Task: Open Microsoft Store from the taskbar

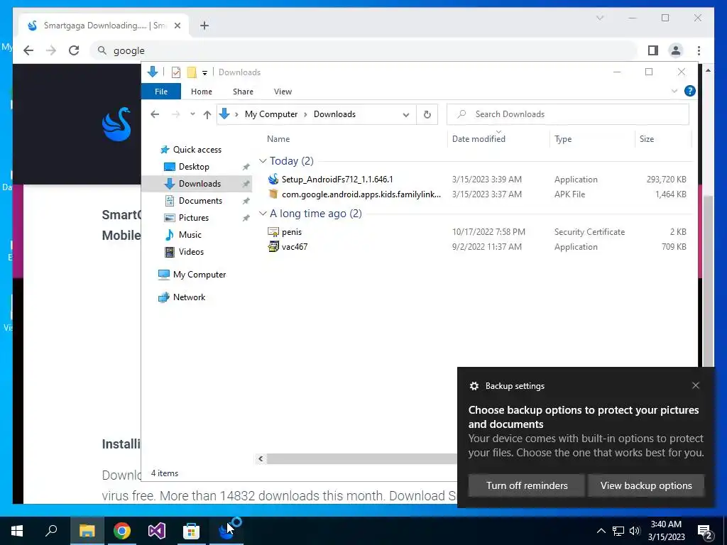Action: (x=191, y=531)
